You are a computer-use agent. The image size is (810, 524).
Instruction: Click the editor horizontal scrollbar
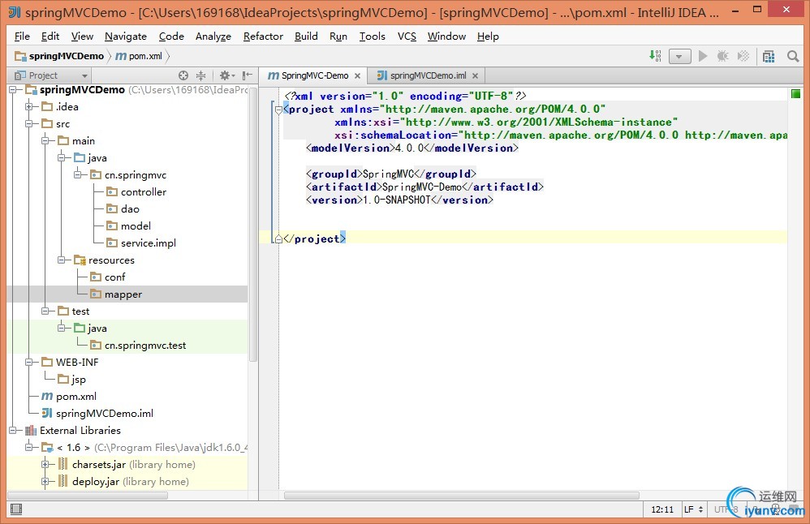[461, 495]
